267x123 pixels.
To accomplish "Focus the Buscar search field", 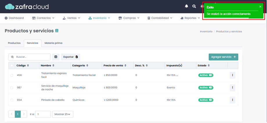I will (30, 57).
